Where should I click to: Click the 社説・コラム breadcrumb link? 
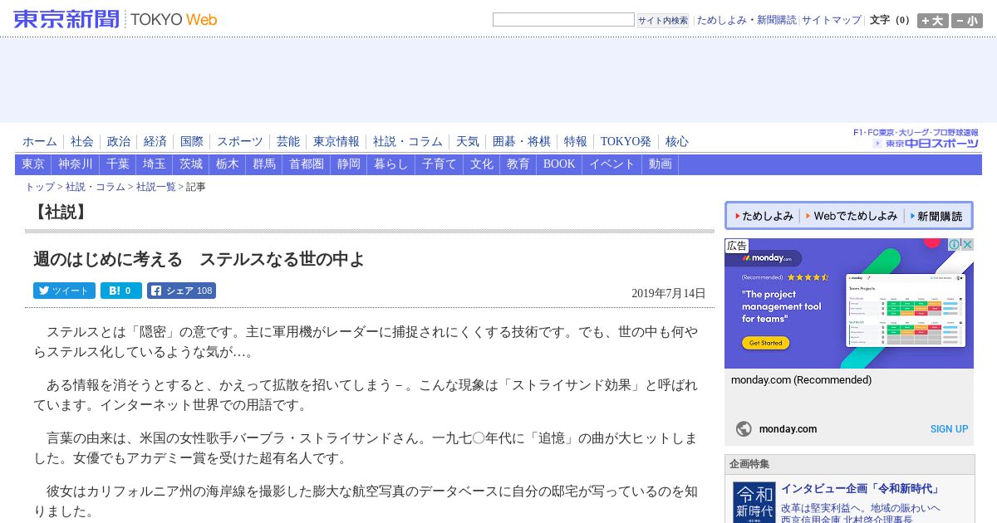(96, 187)
